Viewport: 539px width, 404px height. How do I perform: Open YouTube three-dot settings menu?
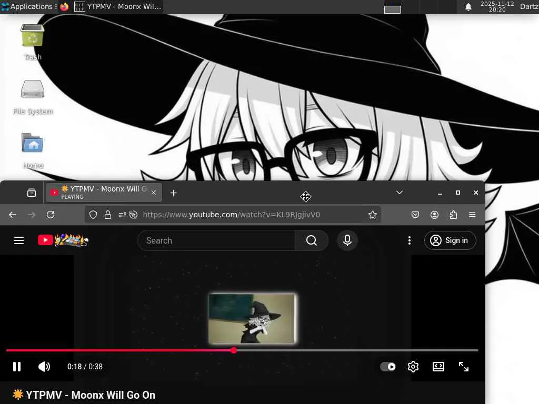(x=410, y=240)
